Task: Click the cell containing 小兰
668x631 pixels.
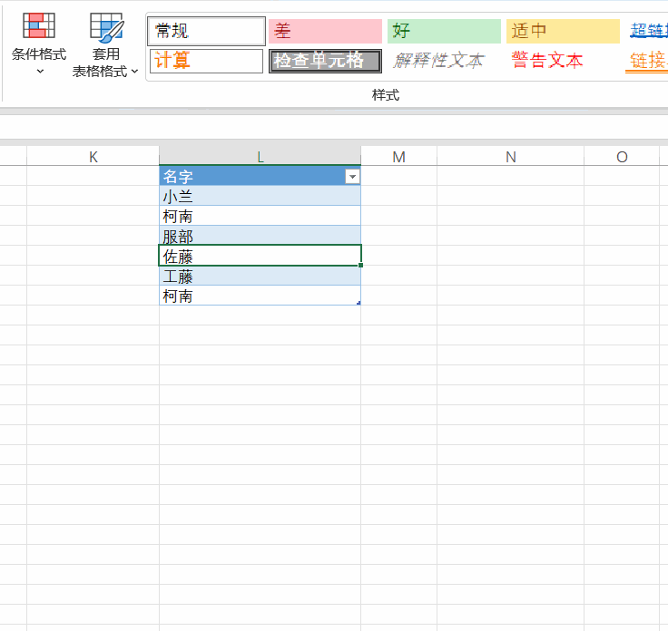Action: coord(260,196)
